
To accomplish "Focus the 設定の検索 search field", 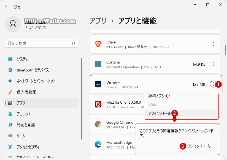I will click(42, 43).
